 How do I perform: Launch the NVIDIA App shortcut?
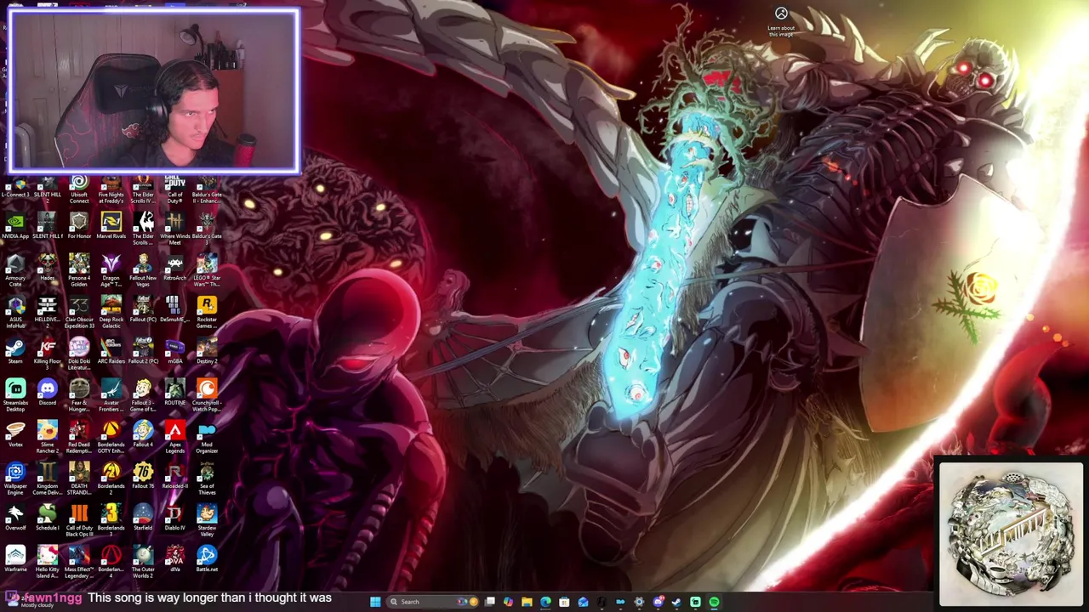15,226
